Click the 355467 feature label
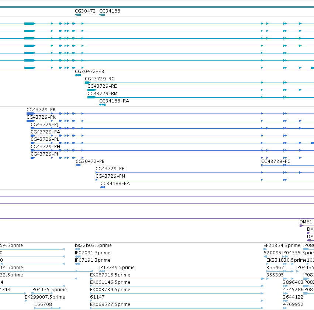Image resolution: width=314 pixels, height=310 pixels. pos(275,268)
